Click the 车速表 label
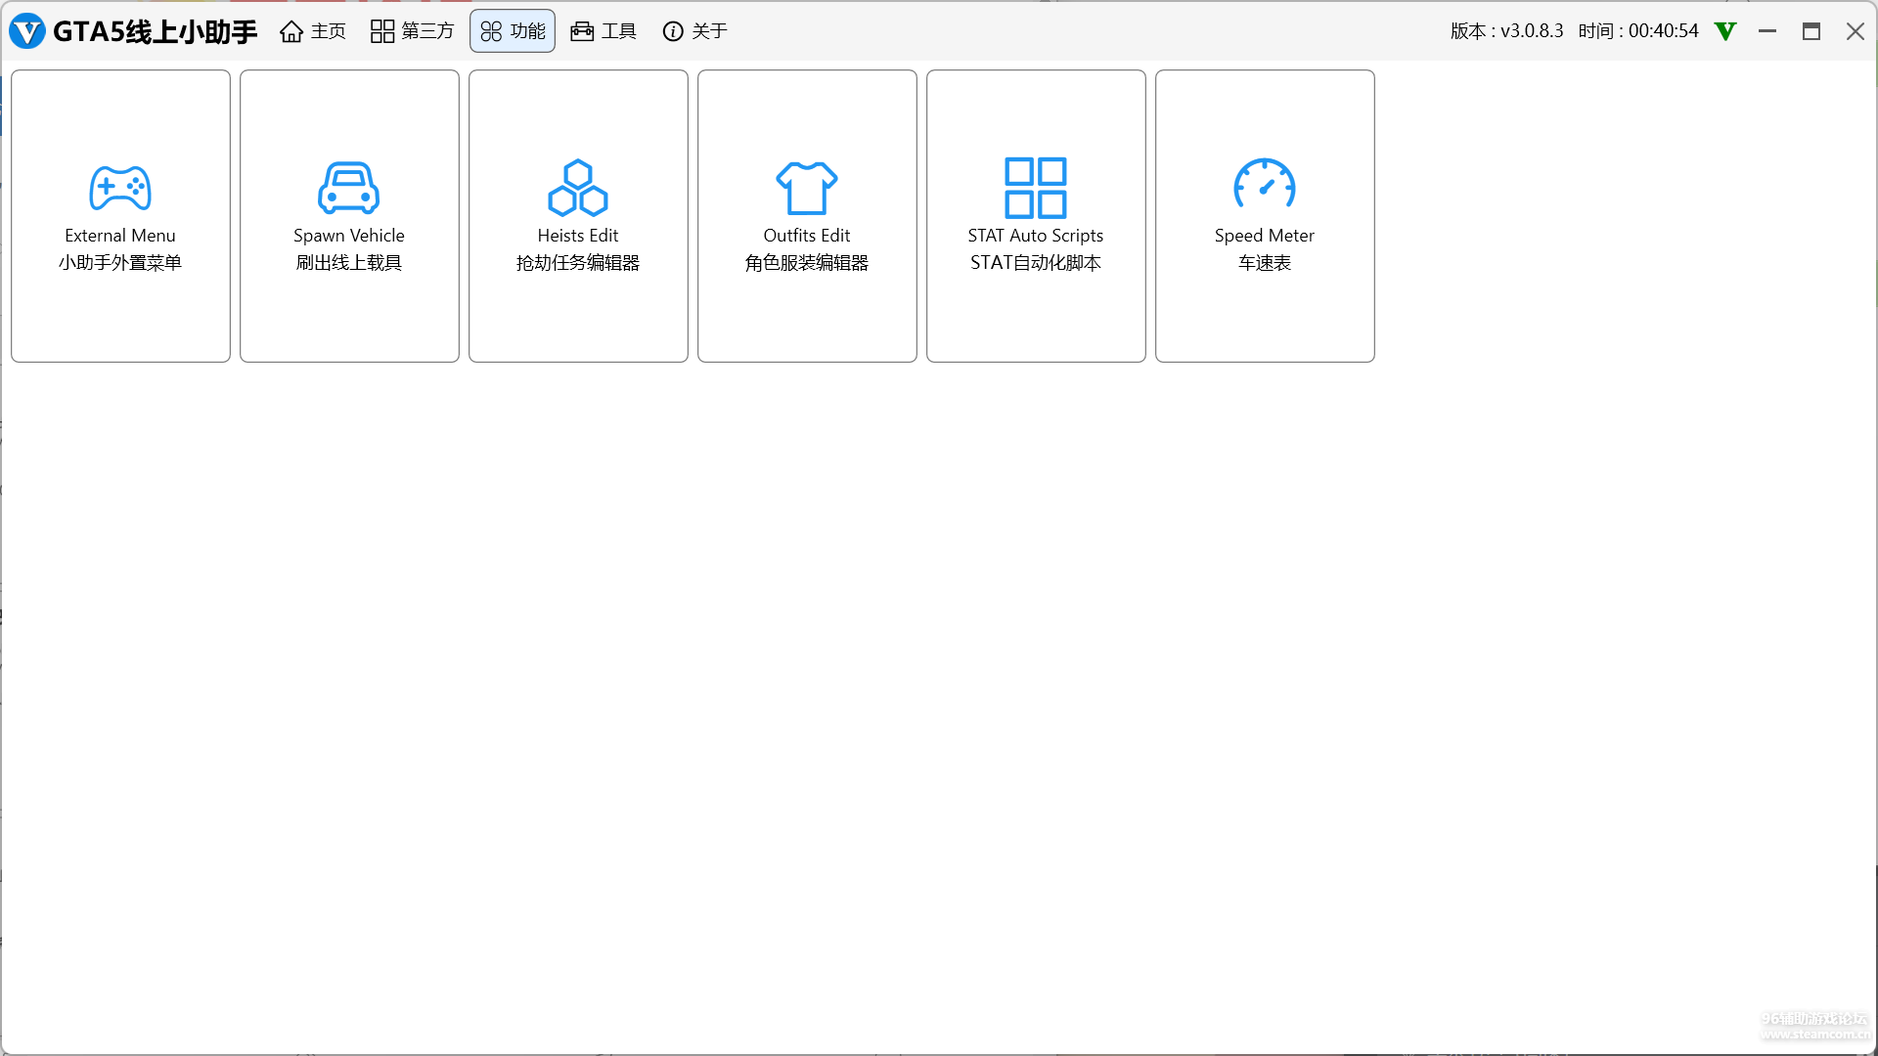 1265,263
